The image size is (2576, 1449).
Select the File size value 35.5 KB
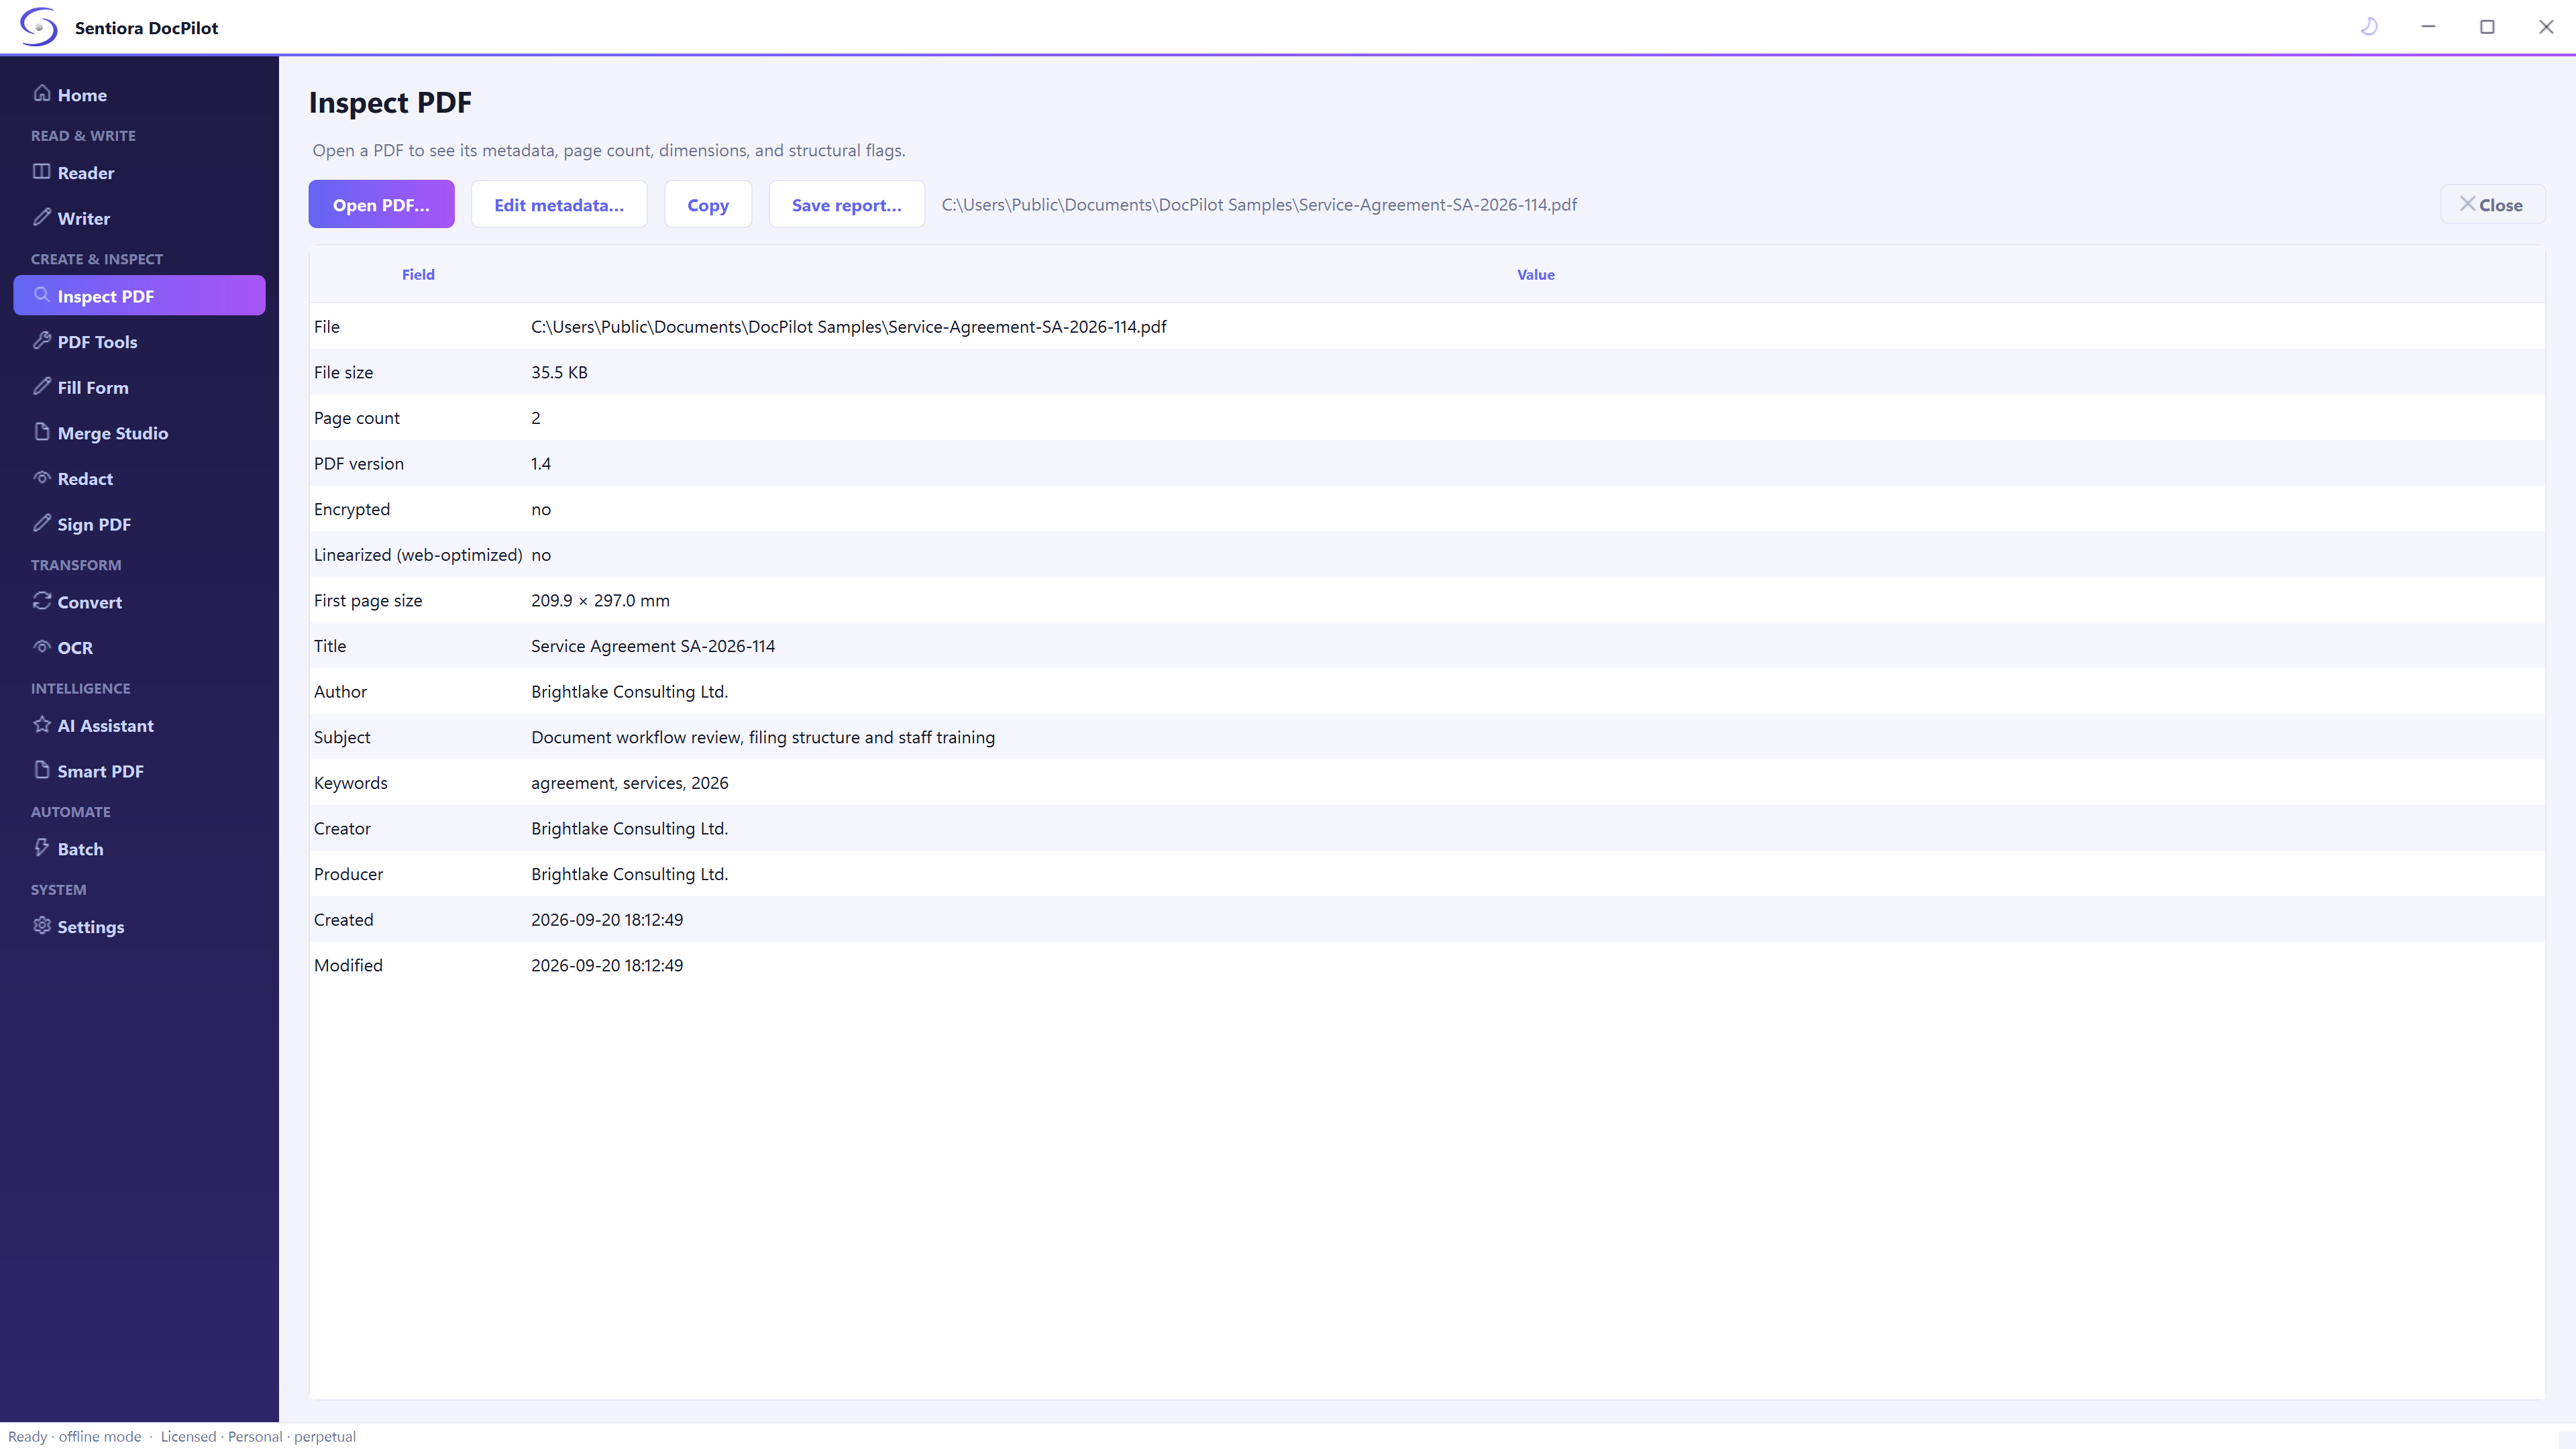point(559,372)
